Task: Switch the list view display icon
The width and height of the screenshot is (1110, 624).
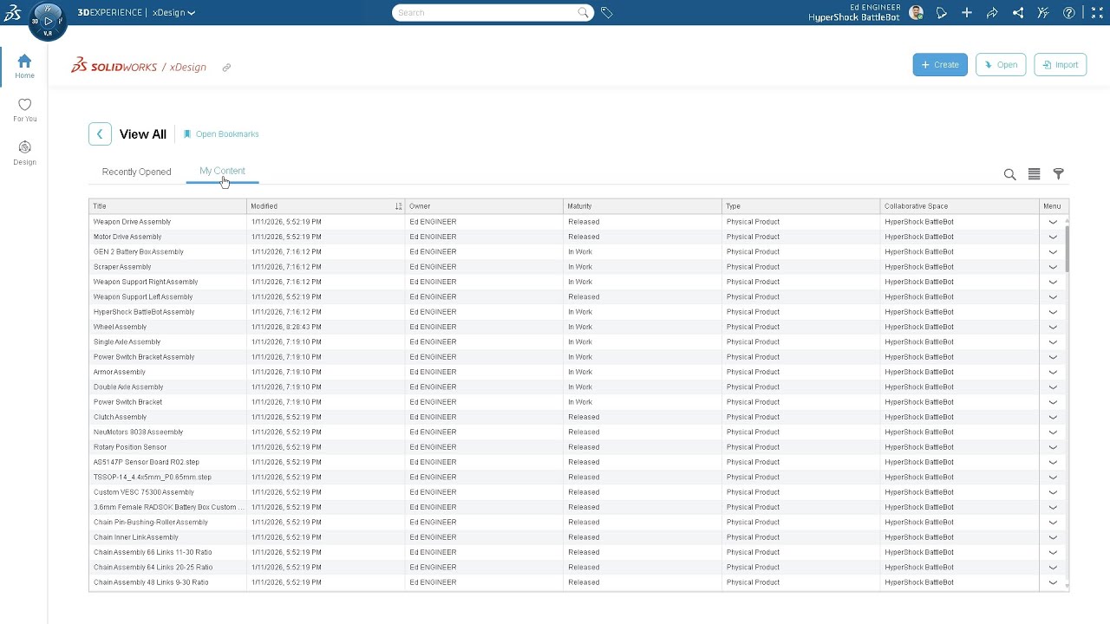Action: click(x=1034, y=174)
